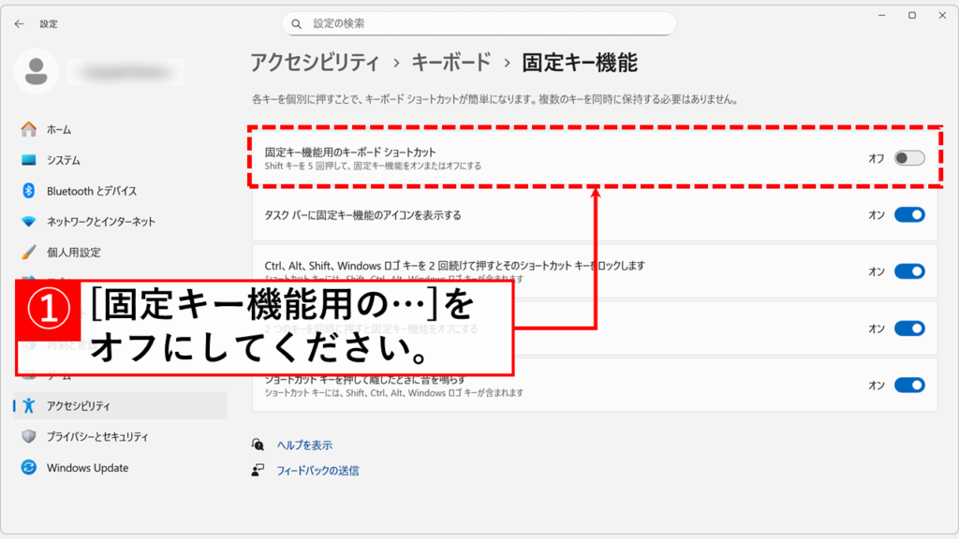Toggle 固定キー機能用のキーボード ショートカット switch
This screenshot has width=959, height=539.
point(908,158)
